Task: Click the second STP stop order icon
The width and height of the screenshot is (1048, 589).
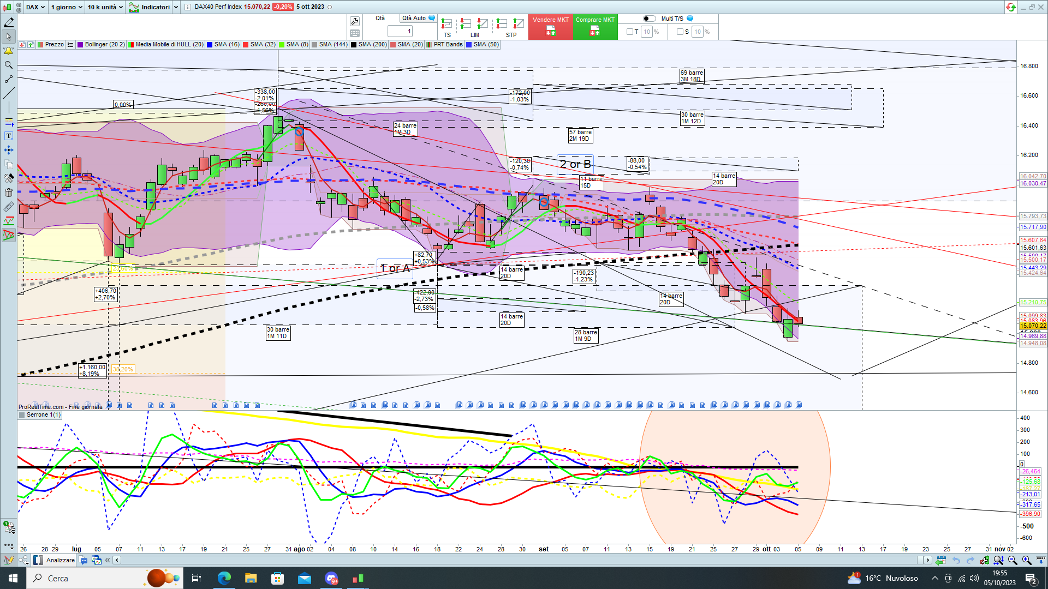Action: pyautogui.click(x=518, y=24)
